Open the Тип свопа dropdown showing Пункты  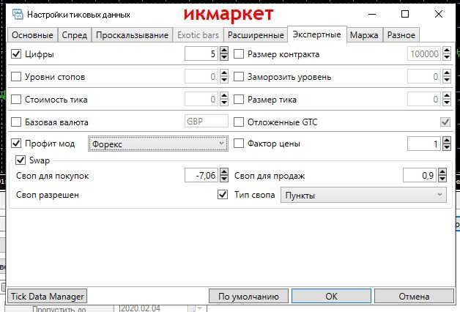point(364,195)
